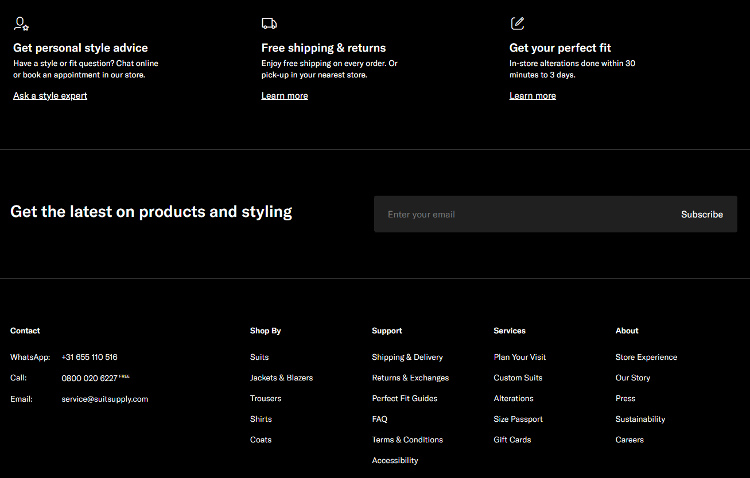The image size is (750, 478).
Task: Open Returns & Exchanges page
Action: pyautogui.click(x=410, y=378)
